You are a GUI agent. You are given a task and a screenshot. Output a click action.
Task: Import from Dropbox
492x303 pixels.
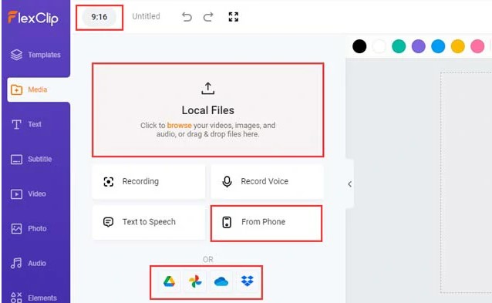coord(248,281)
